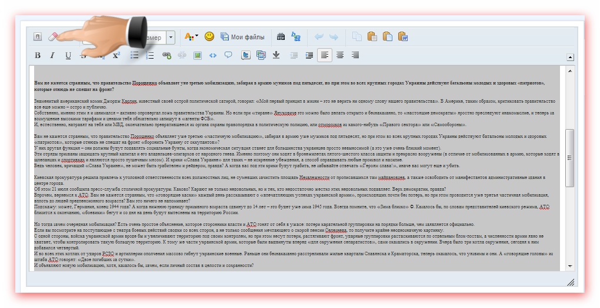Click the Increase Indent icon
The width and height of the screenshot is (600, 308).
309,55
